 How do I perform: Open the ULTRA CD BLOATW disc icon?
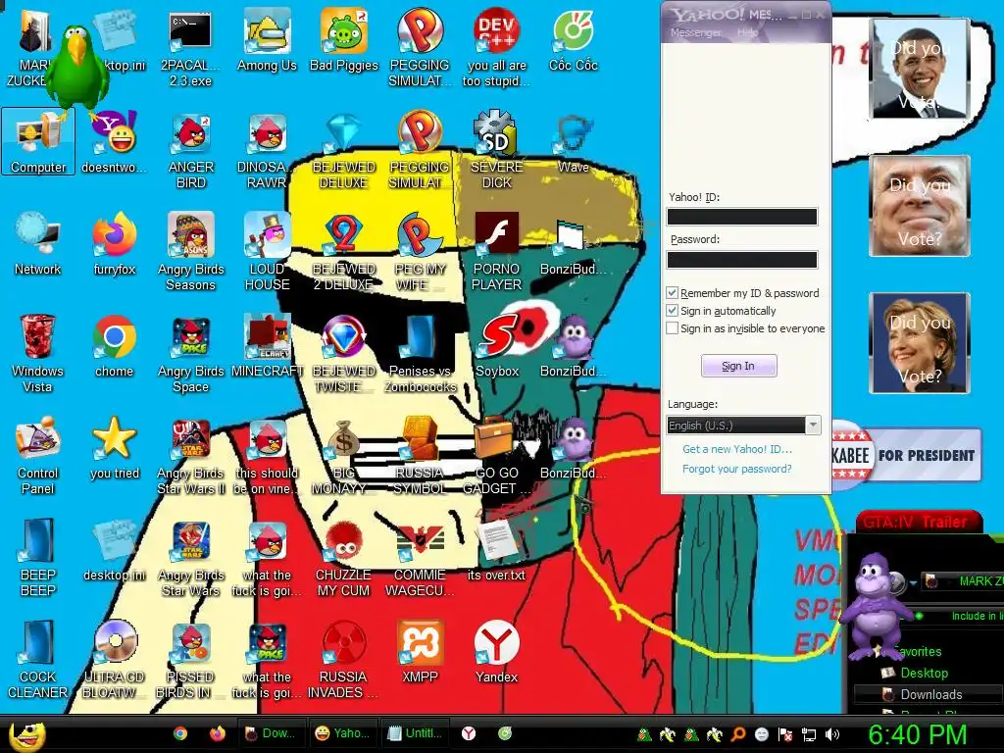(115, 660)
